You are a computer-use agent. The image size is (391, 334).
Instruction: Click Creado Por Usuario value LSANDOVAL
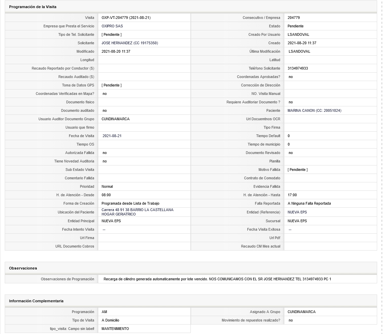coord(298,34)
